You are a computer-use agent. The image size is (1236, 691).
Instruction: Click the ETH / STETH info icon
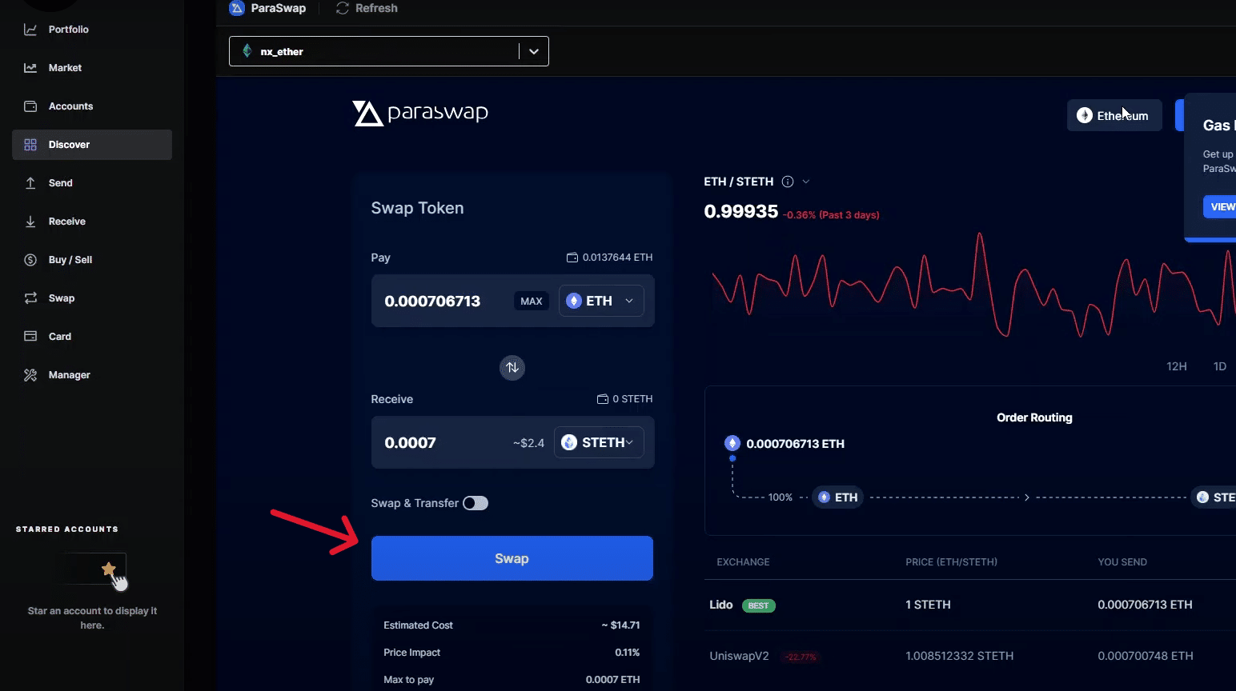[788, 182]
